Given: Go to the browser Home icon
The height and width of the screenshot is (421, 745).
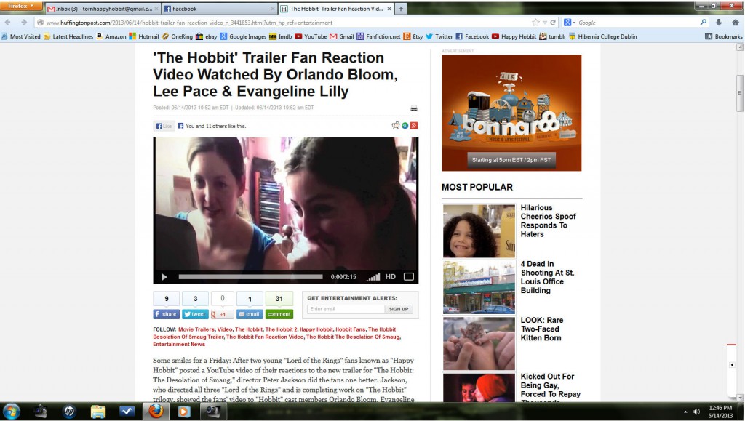Looking at the screenshot, I should [x=736, y=23].
